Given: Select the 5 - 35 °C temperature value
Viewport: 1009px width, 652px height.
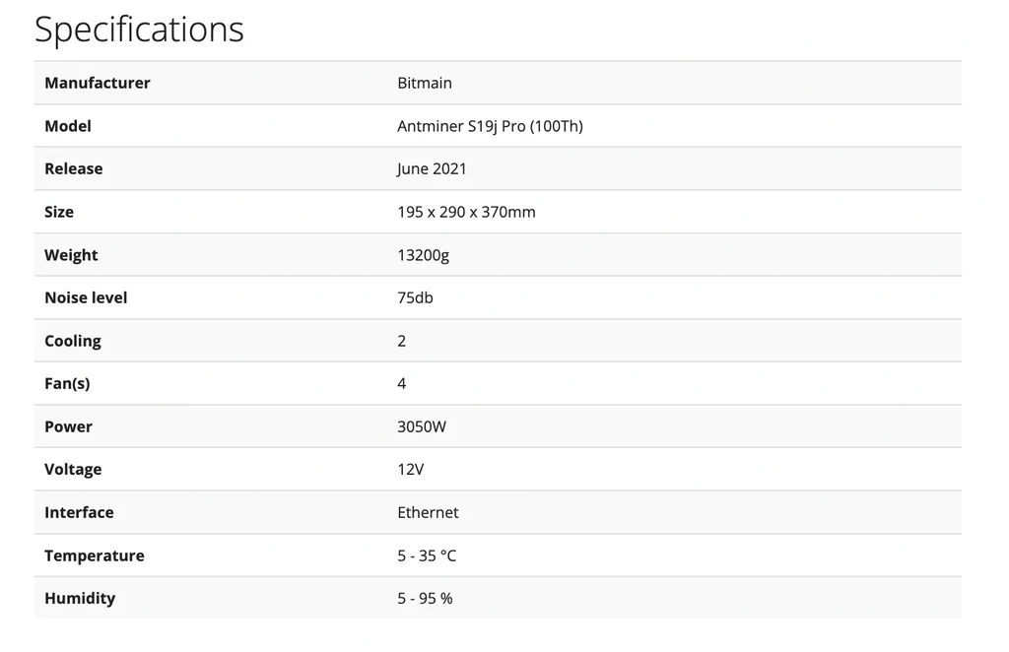Looking at the screenshot, I should (x=427, y=555).
